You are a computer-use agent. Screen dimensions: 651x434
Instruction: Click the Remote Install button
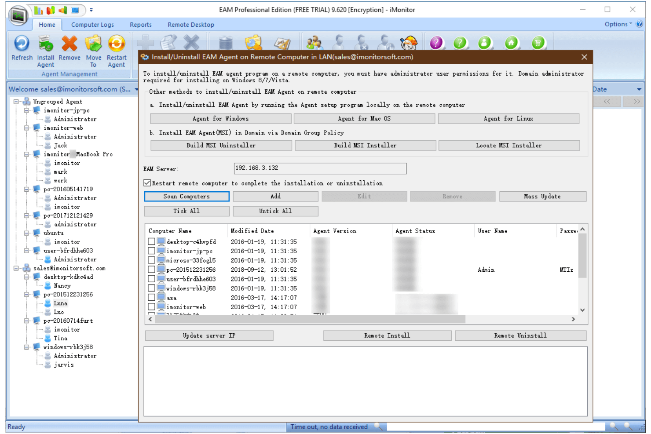tap(387, 336)
